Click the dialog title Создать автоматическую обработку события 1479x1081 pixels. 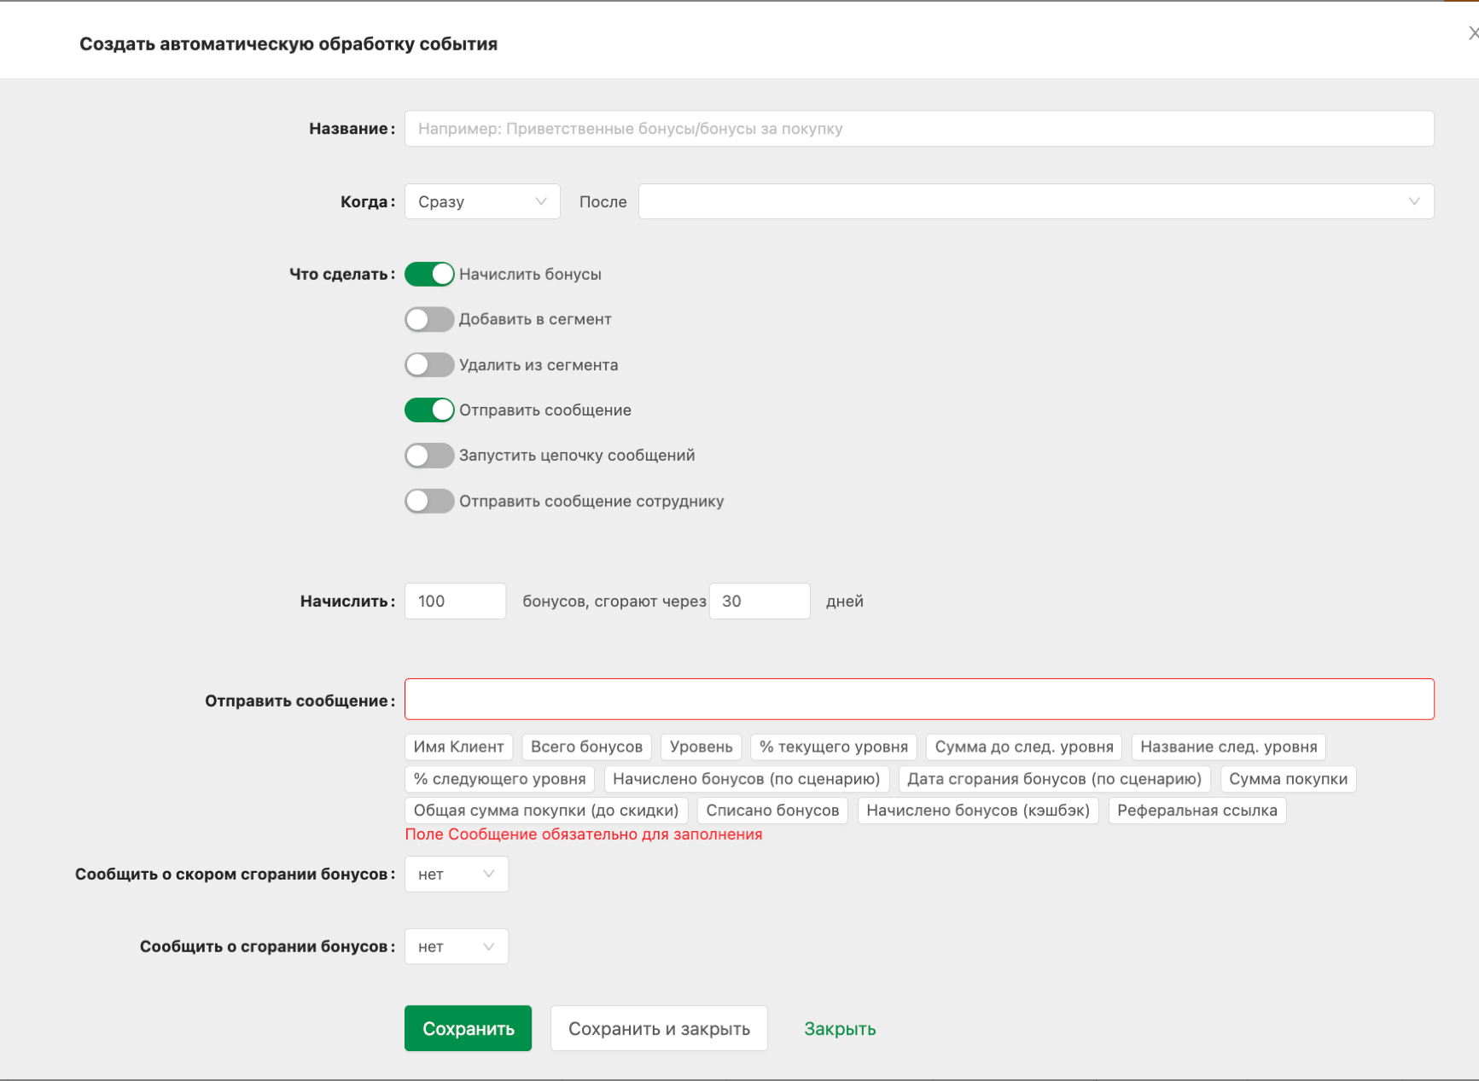pyautogui.click(x=288, y=44)
